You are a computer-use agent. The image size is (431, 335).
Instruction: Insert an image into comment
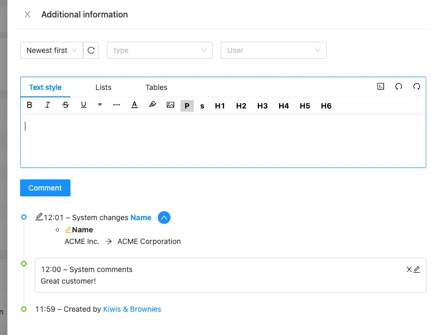pyautogui.click(x=170, y=105)
